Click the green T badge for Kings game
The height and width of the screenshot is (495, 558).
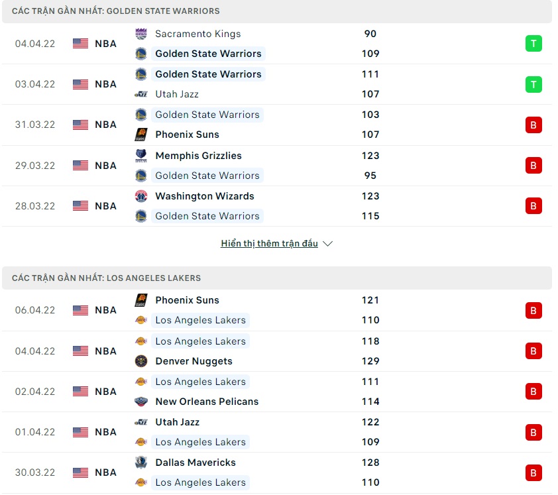tap(533, 44)
